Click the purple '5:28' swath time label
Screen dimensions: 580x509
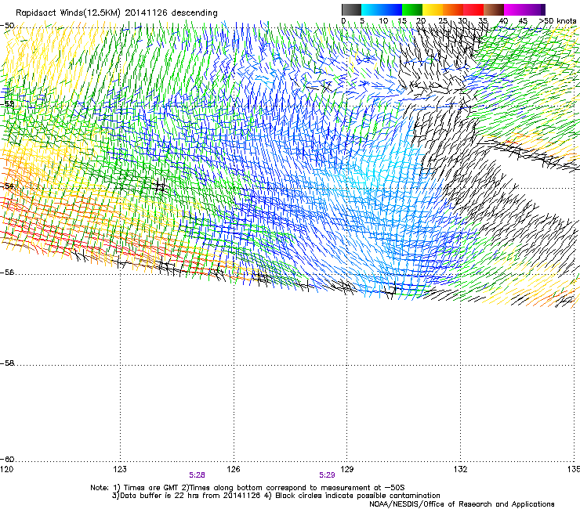click(197, 475)
